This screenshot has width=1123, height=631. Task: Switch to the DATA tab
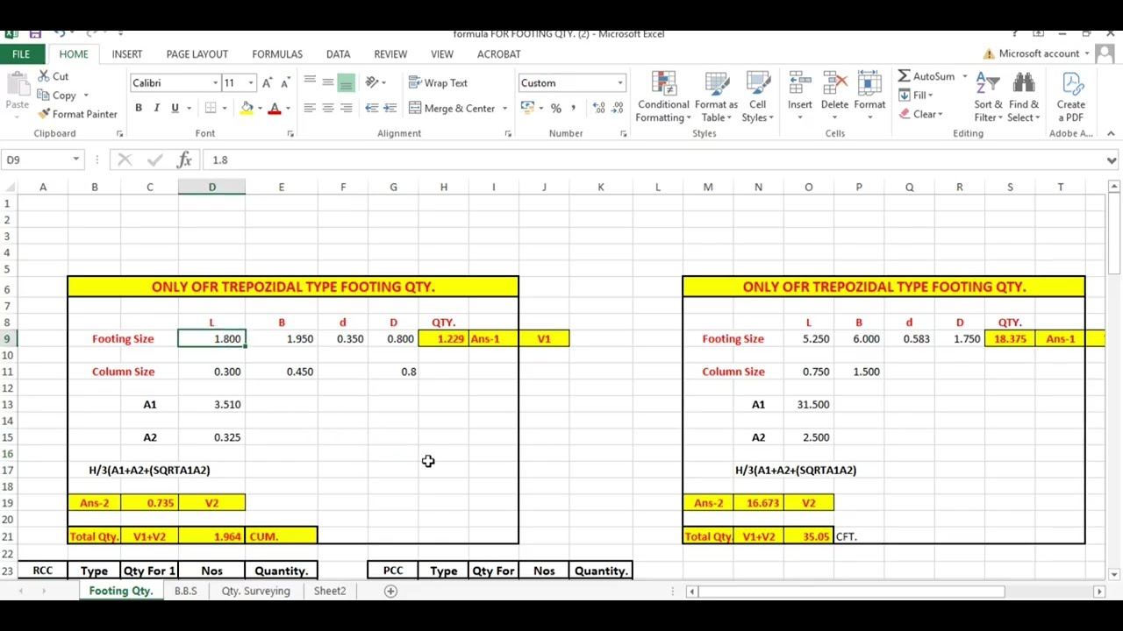click(x=338, y=53)
